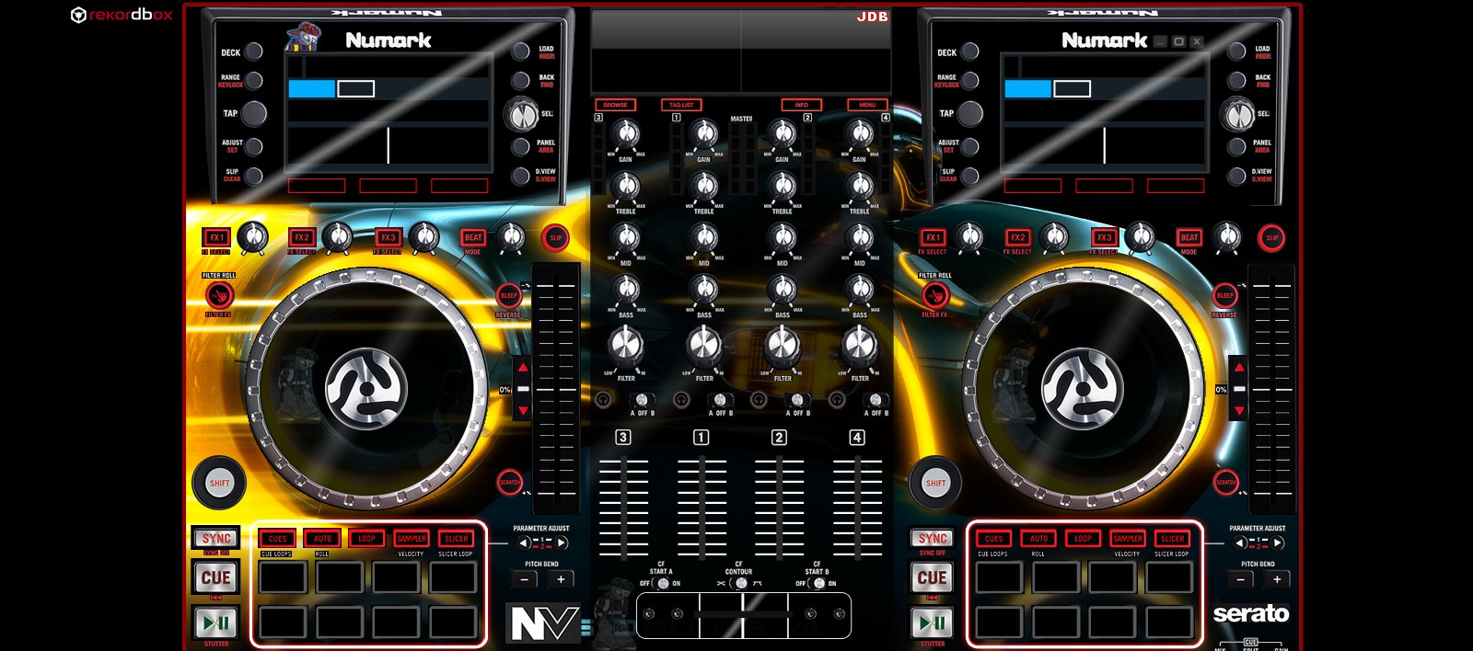
Task: Click the BACK/Fwd button on left display
Action: tap(521, 81)
